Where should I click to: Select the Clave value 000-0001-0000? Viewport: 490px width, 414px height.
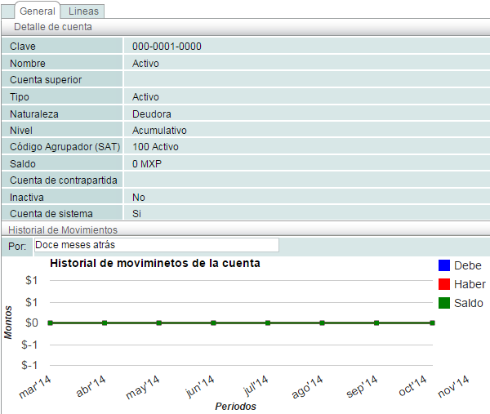[x=167, y=47]
